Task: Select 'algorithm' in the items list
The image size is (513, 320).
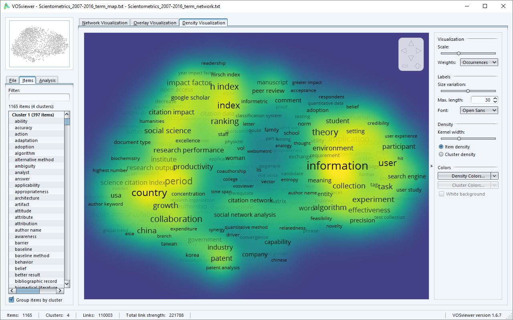Action: (x=25, y=153)
